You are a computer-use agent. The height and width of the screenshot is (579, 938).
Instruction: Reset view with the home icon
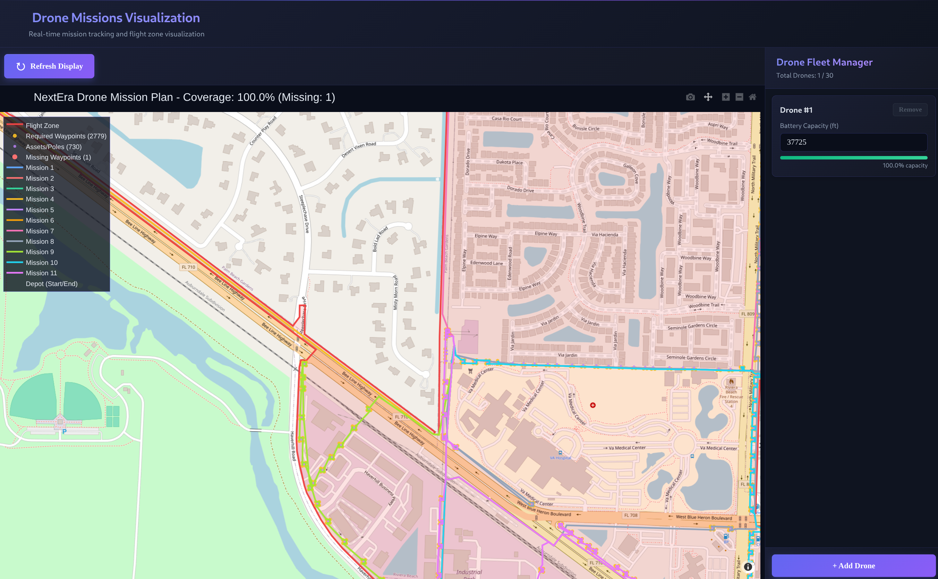(x=752, y=97)
